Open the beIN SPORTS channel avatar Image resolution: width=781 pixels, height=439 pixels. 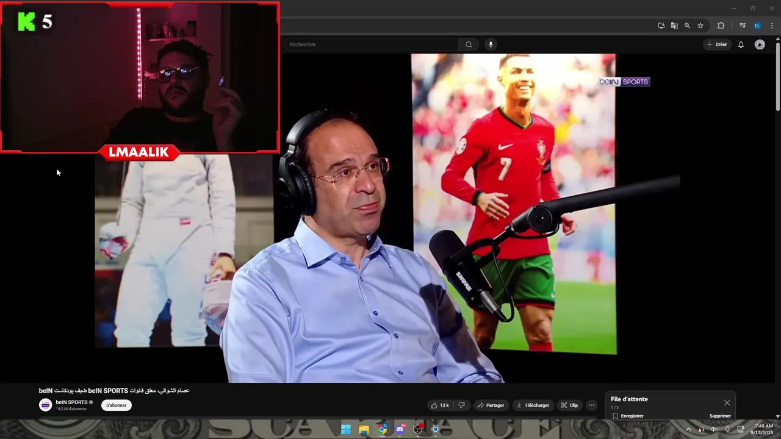coord(46,405)
